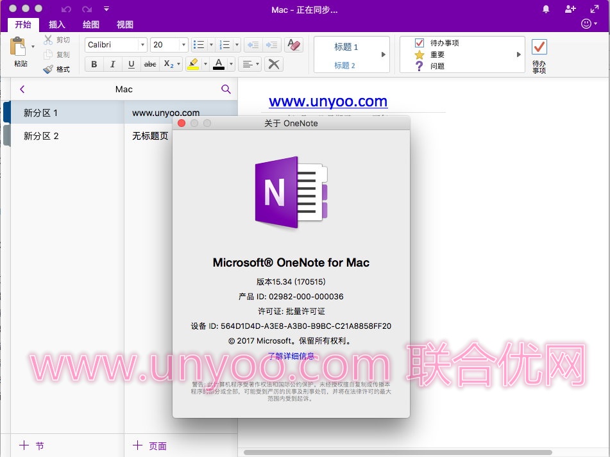Insert a bulleted list

[x=199, y=45]
